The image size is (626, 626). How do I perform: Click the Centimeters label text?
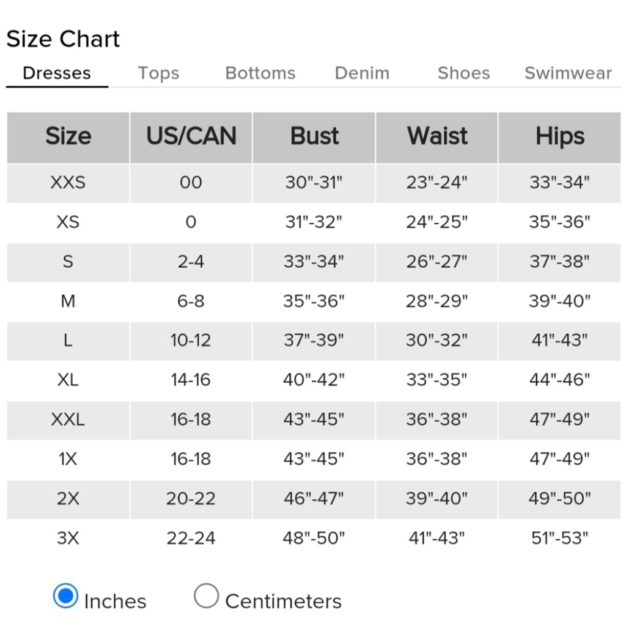coord(284,602)
